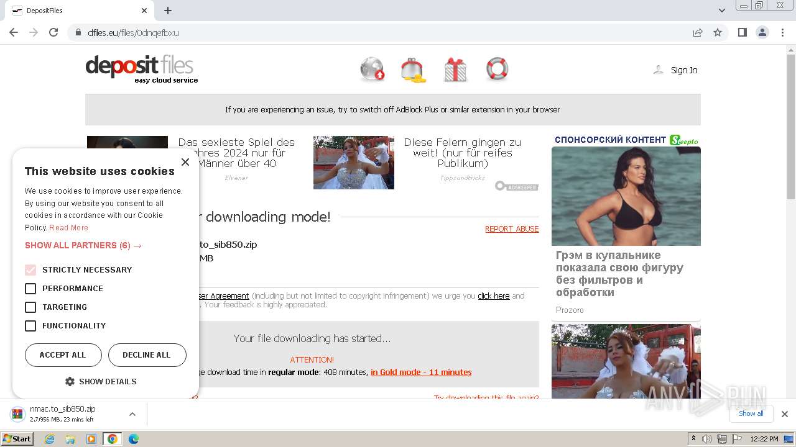Screen dimensions: 796x447
Task: Click the Sign In link
Action: coord(684,70)
